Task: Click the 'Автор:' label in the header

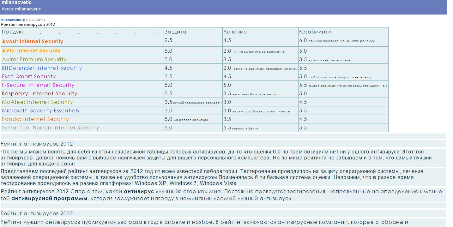Action: (x=8, y=9)
